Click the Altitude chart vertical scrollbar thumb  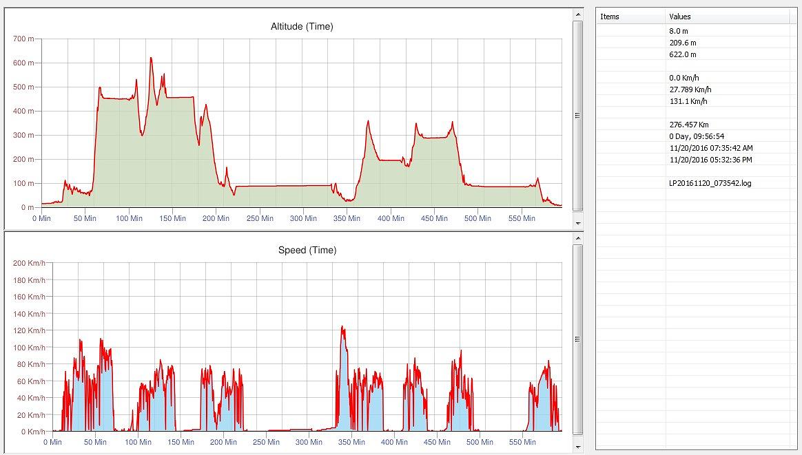pos(578,116)
